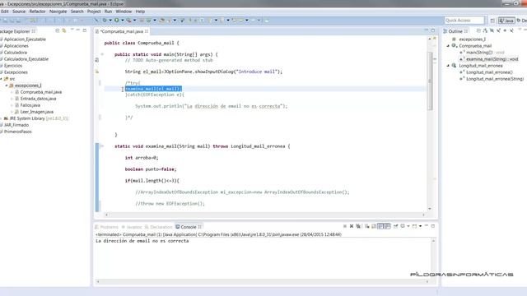Image resolution: width=527 pixels, height=296 pixels.
Task: Select the Java perspective button
Action: [506, 21]
